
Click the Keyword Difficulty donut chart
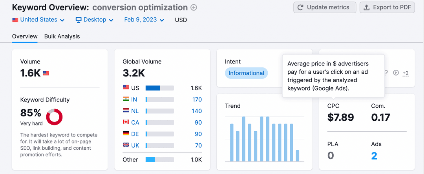point(55,117)
